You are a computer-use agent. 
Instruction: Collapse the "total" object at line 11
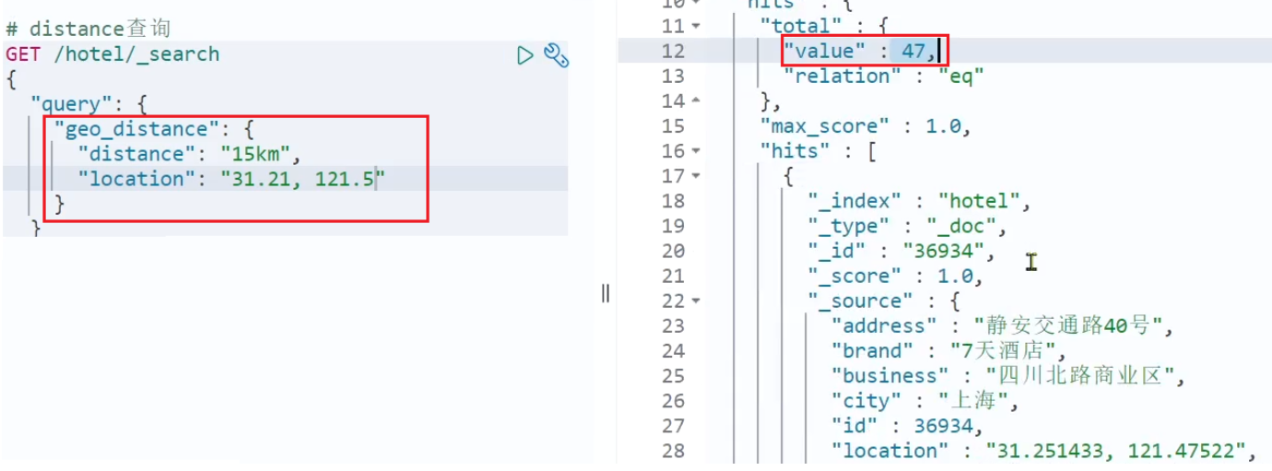pyautogui.click(x=696, y=26)
